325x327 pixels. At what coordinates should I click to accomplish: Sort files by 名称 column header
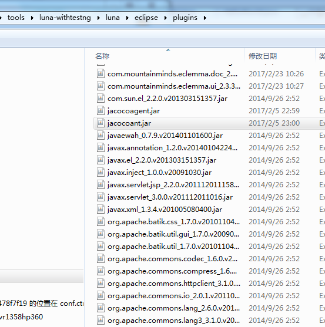(102, 56)
